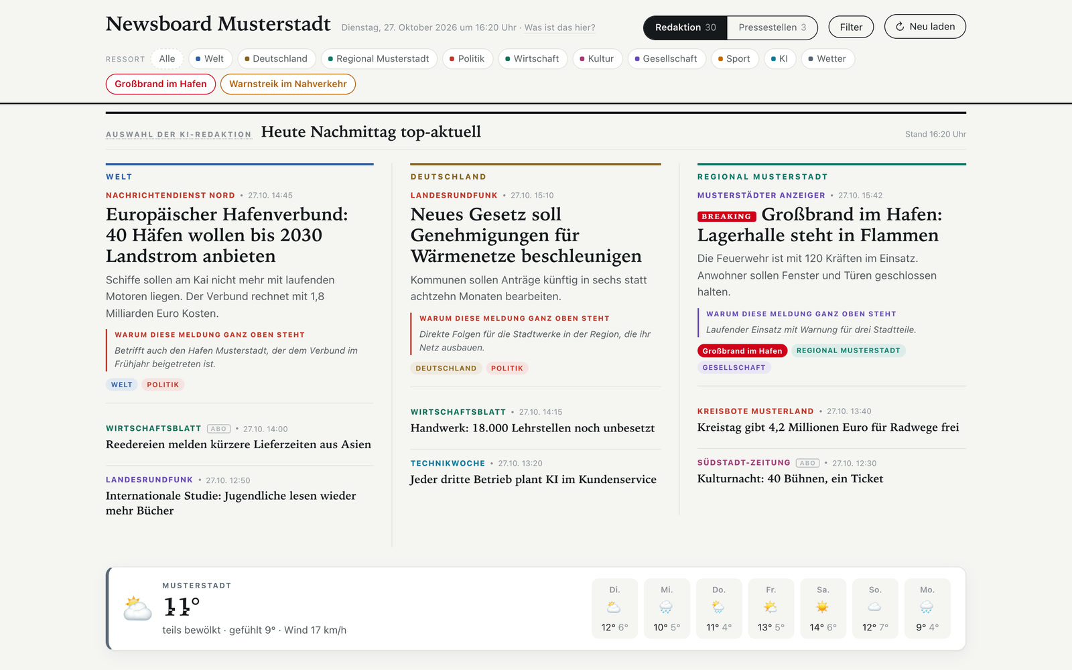The height and width of the screenshot is (670, 1072).
Task: Click the partly cloudy icon beside 11°
Action: pyautogui.click(x=137, y=608)
